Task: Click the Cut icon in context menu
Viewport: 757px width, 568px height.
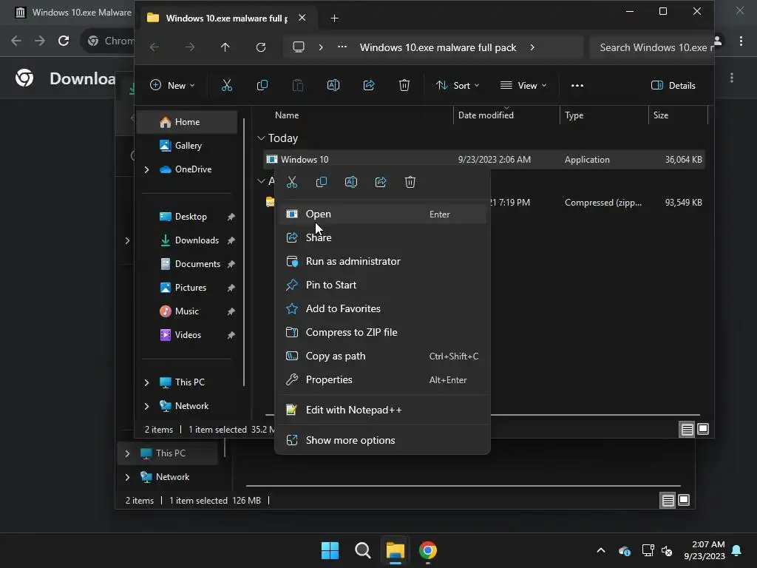Action: tap(292, 182)
